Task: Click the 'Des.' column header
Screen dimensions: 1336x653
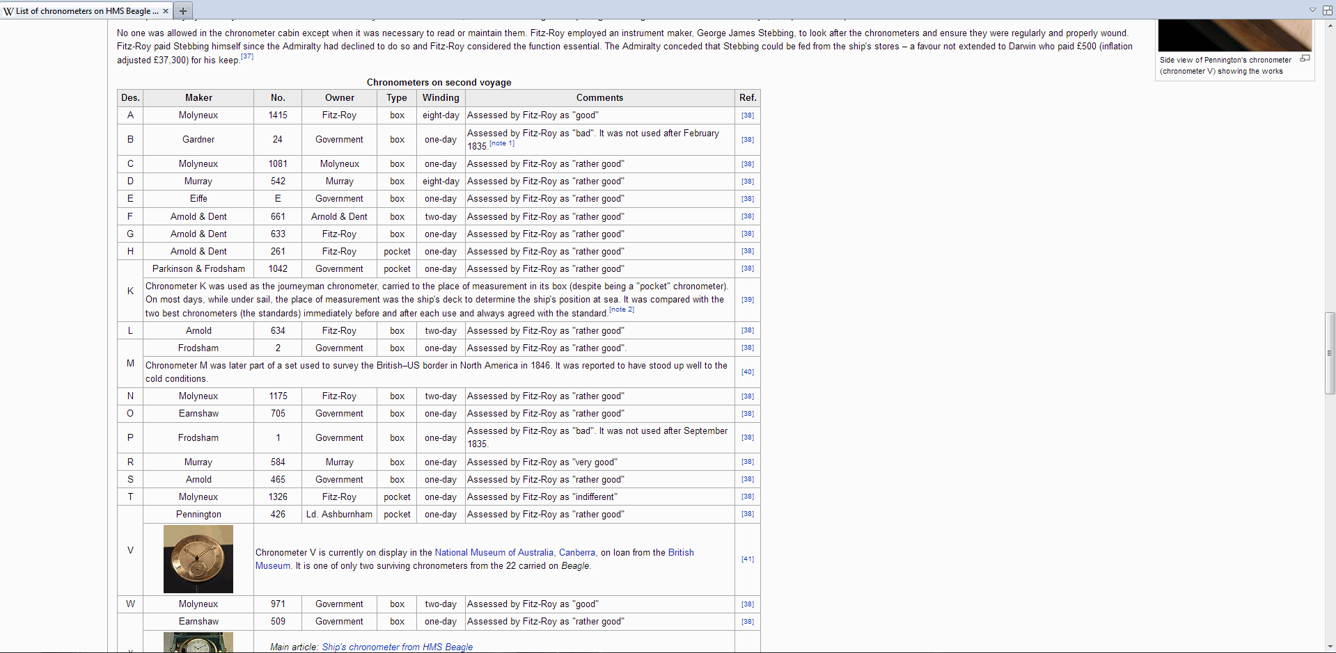Action: (x=130, y=98)
